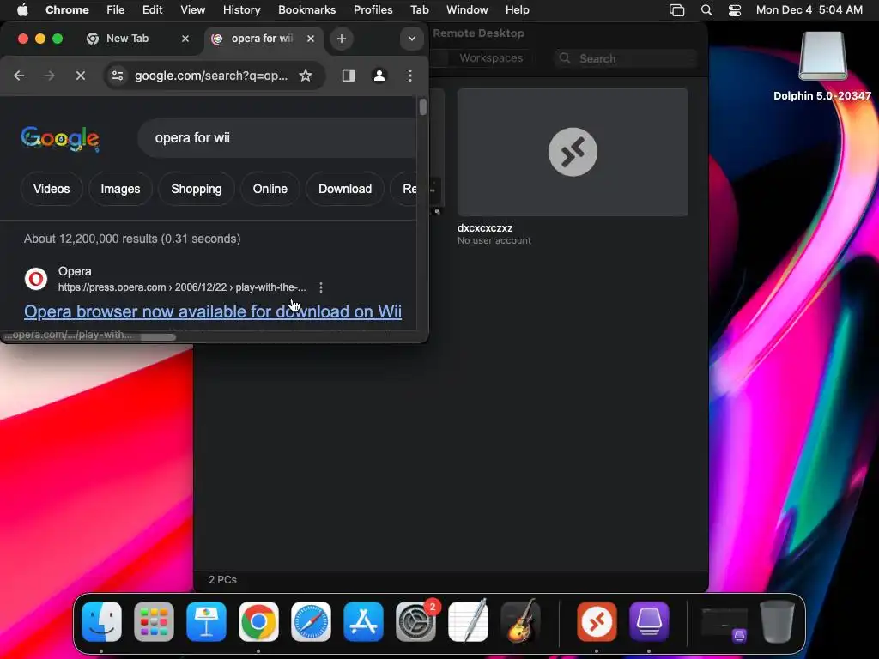Filter results by Images
This screenshot has height=659, width=879.
[120, 189]
